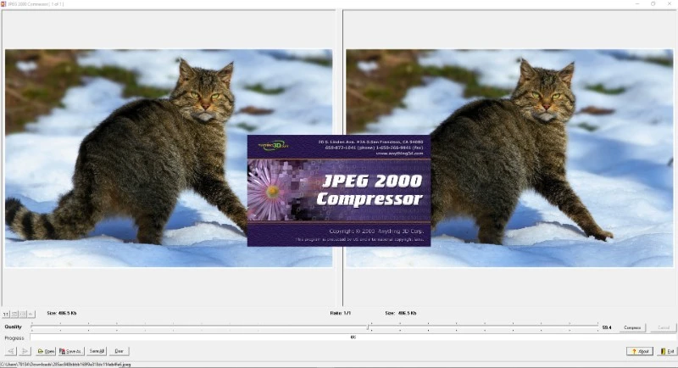678x368 pixels.
Task: Click the Save As button
Action: point(70,351)
